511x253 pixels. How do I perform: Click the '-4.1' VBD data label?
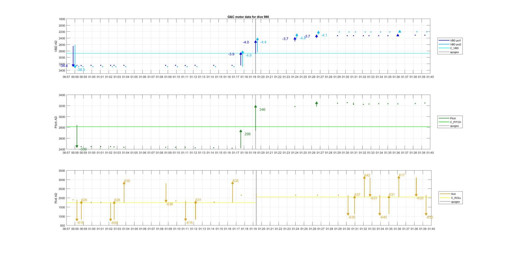(324, 35)
